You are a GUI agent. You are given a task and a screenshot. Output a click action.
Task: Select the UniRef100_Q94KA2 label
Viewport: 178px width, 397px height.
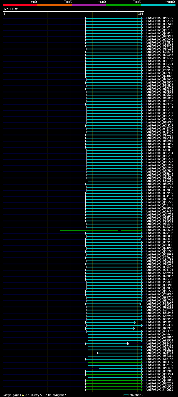pos(160,248)
